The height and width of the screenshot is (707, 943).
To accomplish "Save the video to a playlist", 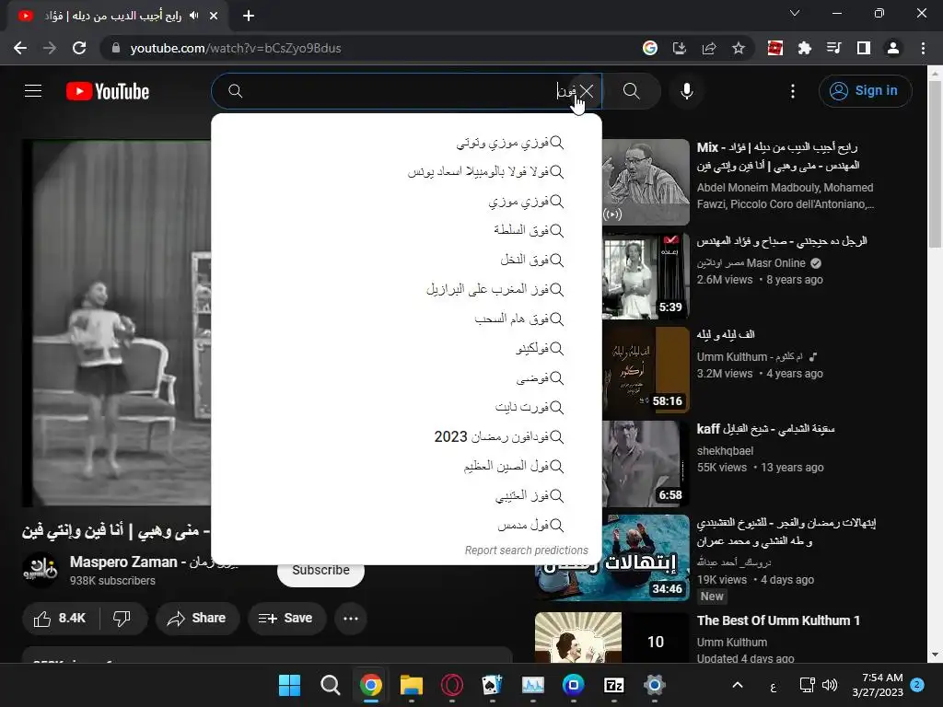I will 286,618.
